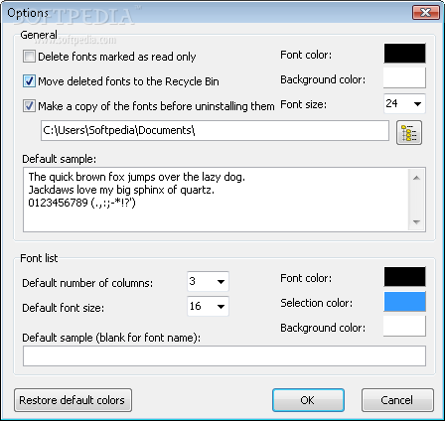Click inside the Default sample text area
The width and height of the screenshot is (445, 421).
click(216, 200)
